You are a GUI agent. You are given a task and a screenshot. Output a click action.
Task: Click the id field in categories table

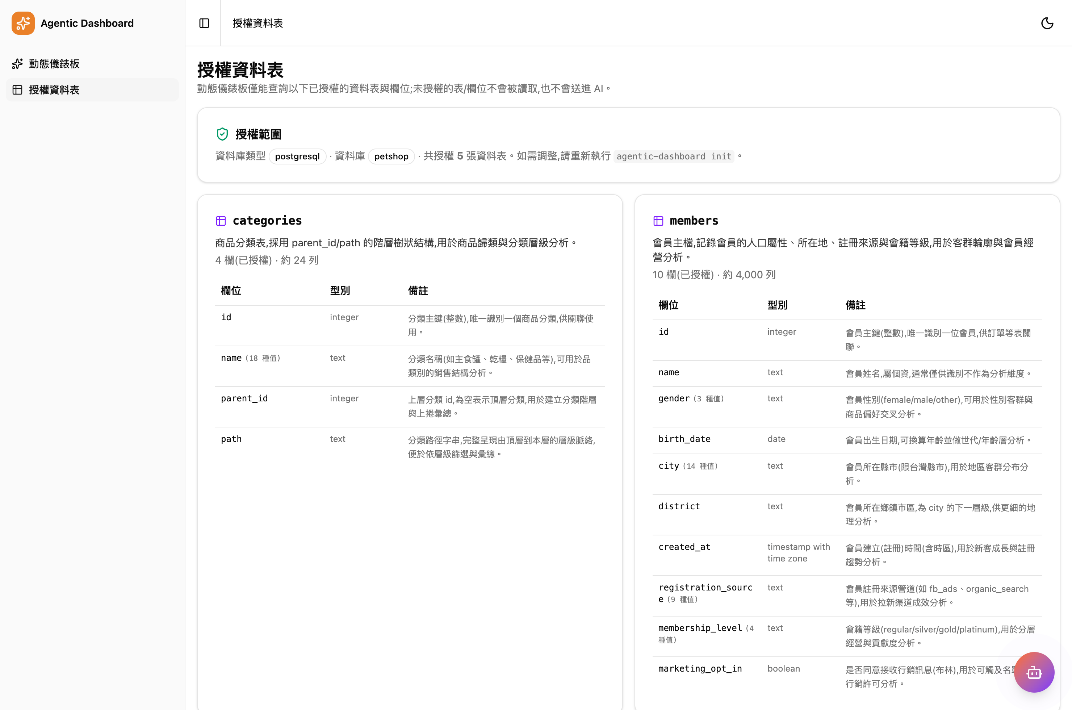[x=226, y=317]
